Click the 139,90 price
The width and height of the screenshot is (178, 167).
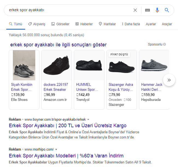click(18, 95)
